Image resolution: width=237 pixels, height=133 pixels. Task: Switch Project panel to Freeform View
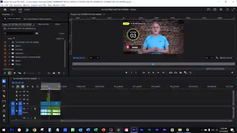pos(20,73)
